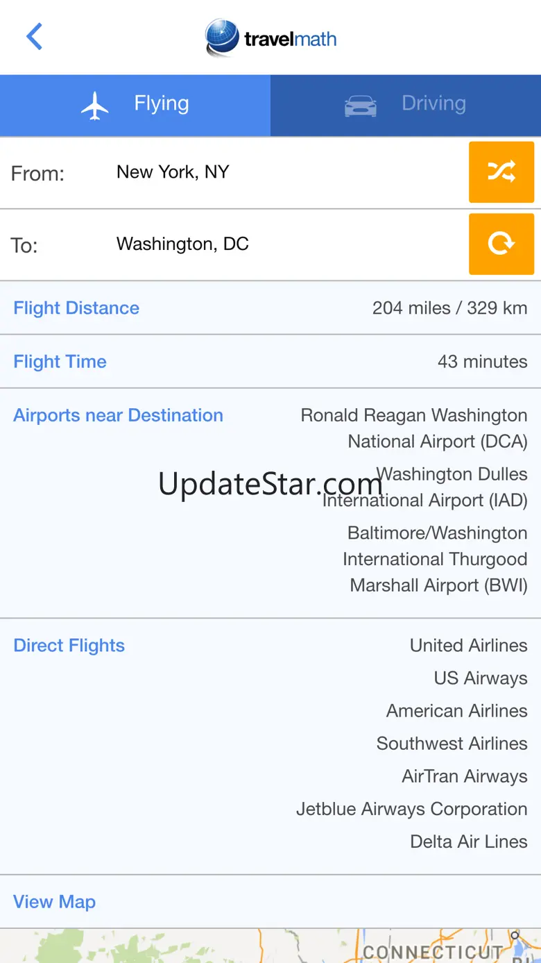Open Airports near Destination link

click(x=118, y=415)
